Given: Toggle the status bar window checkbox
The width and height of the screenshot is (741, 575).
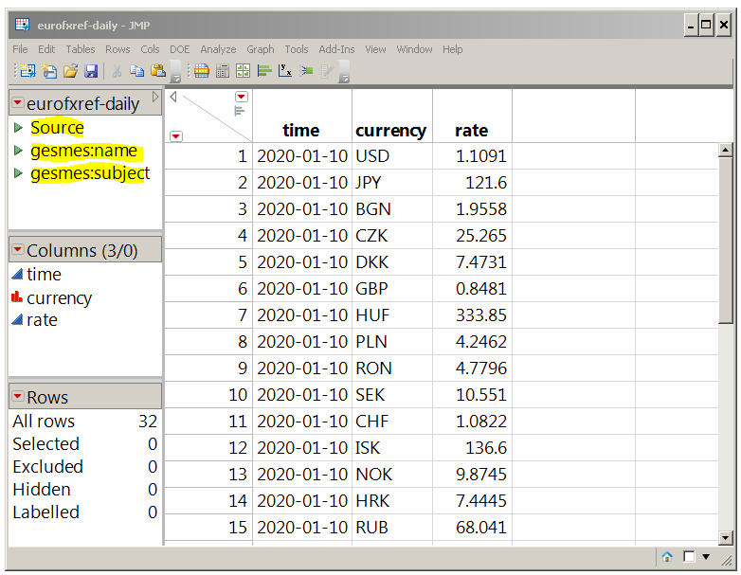Looking at the screenshot, I should pos(689,557).
